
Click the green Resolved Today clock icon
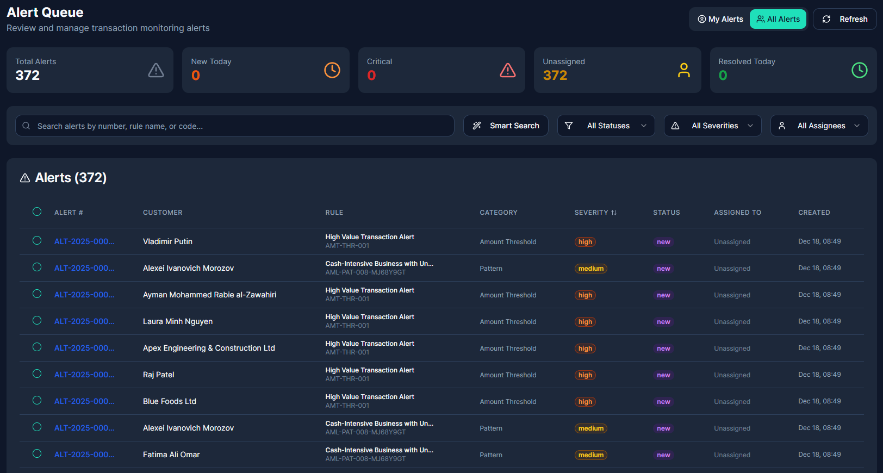pos(859,70)
